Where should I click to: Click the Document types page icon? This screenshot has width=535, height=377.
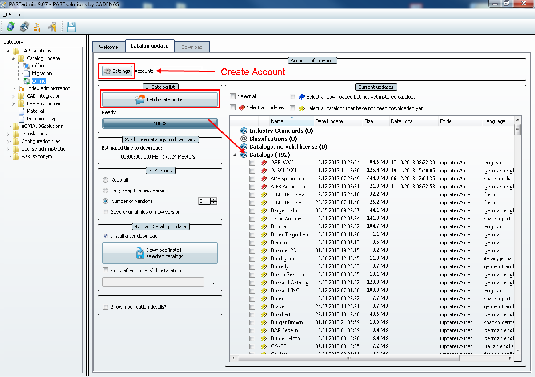click(x=22, y=119)
